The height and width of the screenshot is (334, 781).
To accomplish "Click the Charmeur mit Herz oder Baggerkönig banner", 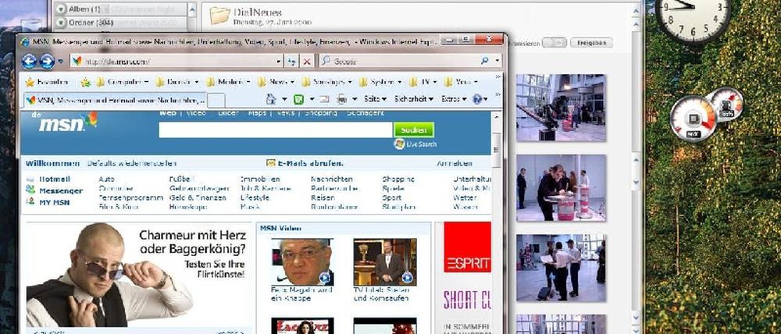I will [138, 275].
